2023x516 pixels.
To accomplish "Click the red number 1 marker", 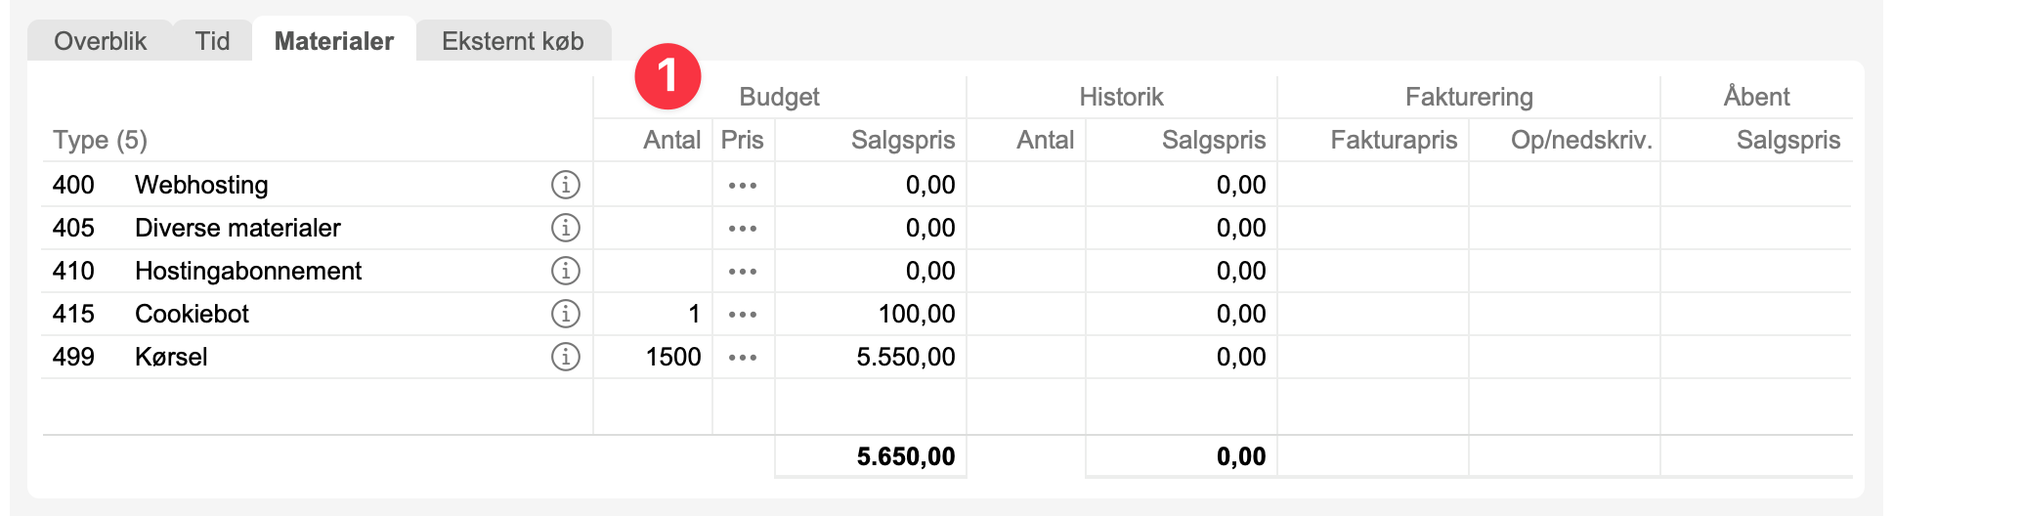I will click(667, 75).
